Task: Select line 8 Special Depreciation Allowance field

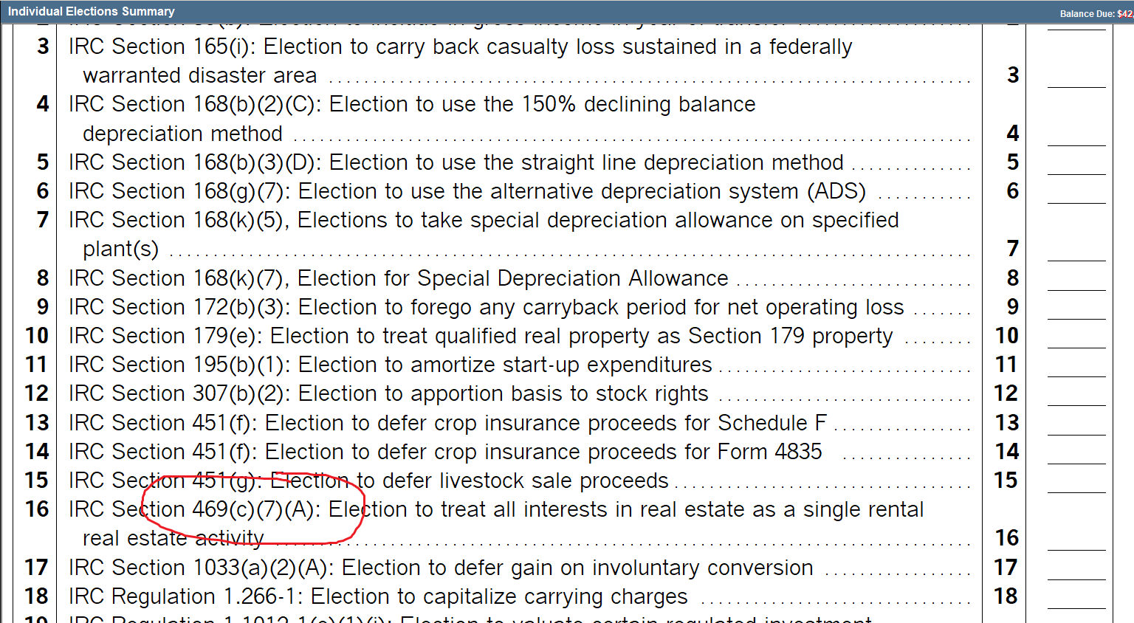Action: [1076, 278]
